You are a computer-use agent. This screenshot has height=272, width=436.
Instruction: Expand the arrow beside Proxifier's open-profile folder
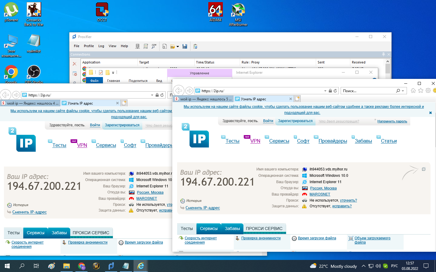point(178,47)
